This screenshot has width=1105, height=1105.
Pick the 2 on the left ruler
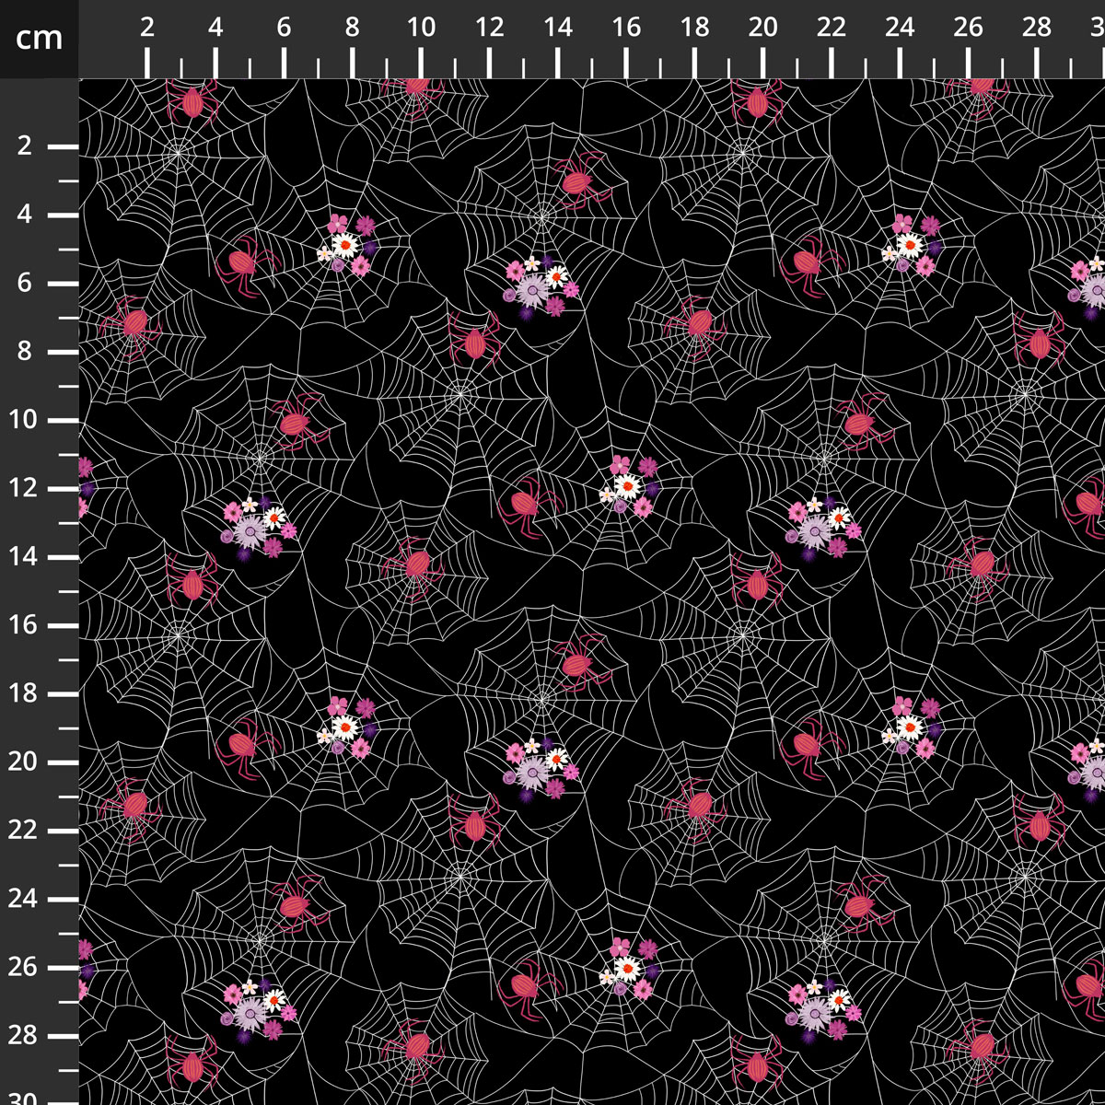(24, 146)
